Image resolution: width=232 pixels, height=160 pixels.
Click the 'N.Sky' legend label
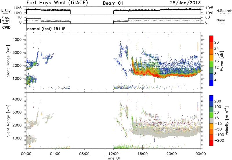coord(6,11)
